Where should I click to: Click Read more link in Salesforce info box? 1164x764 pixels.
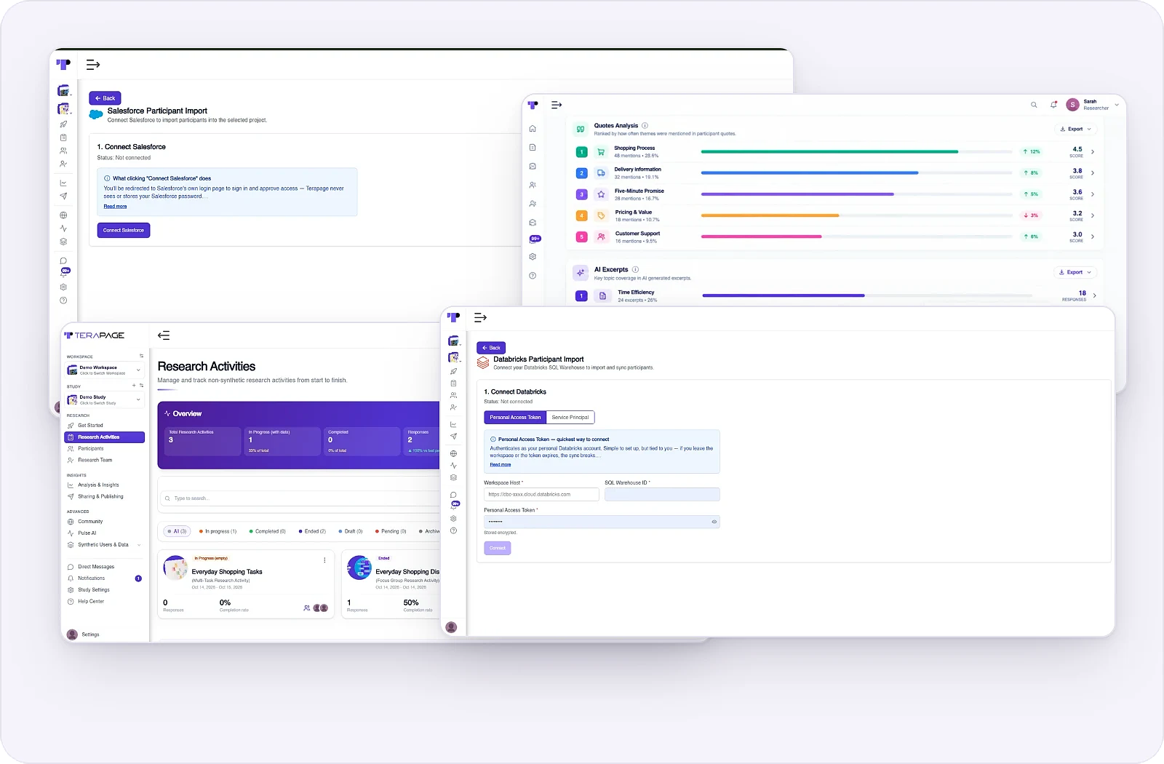coord(115,207)
